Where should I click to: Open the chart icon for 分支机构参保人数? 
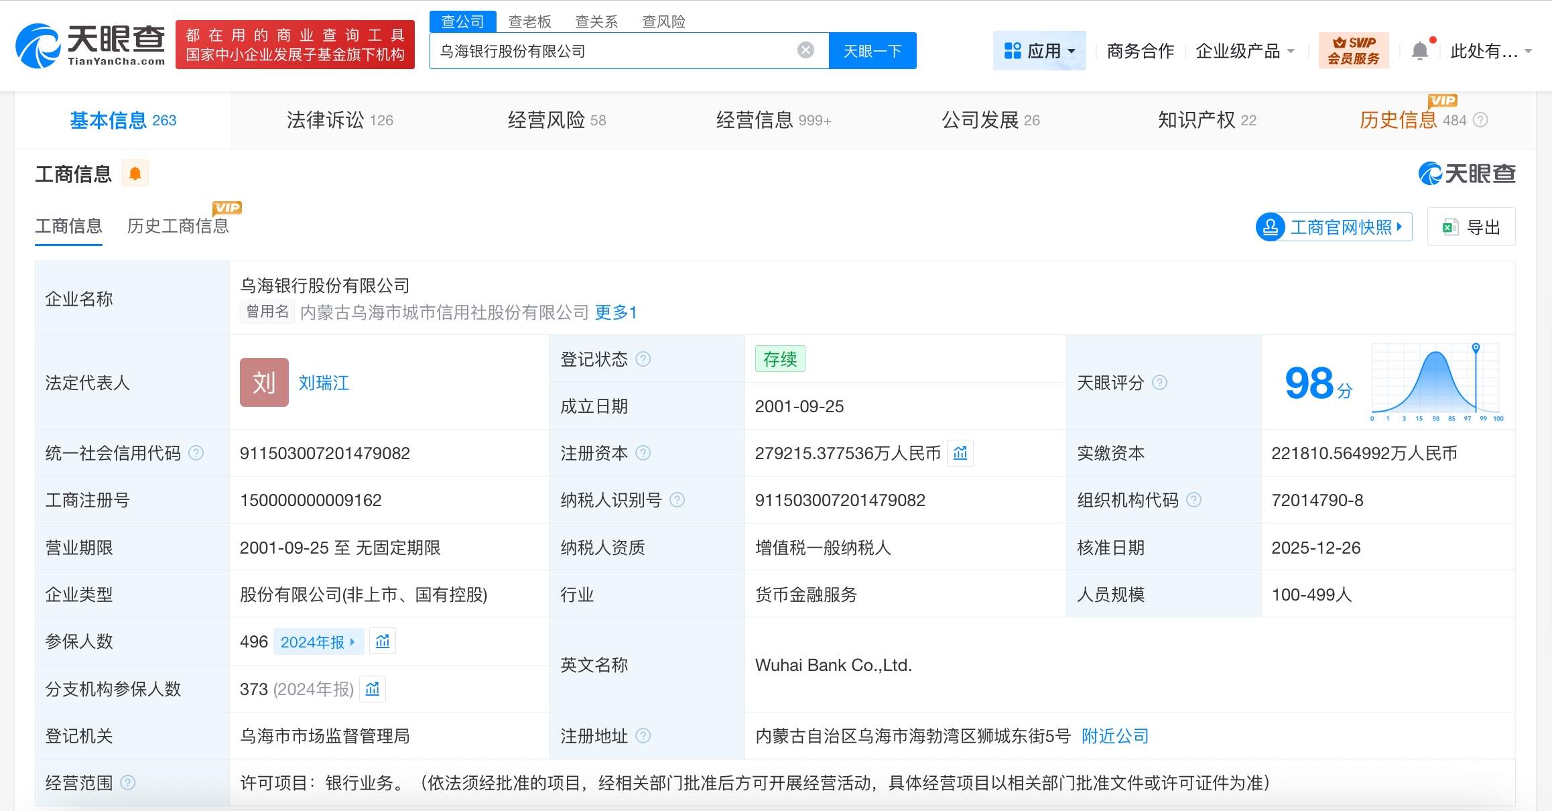373,689
